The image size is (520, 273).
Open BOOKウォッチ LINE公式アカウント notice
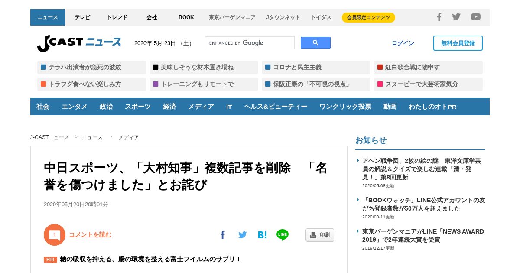point(424,205)
